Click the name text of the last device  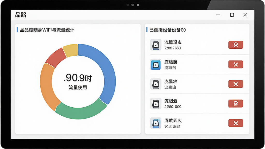[x=173, y=121]
